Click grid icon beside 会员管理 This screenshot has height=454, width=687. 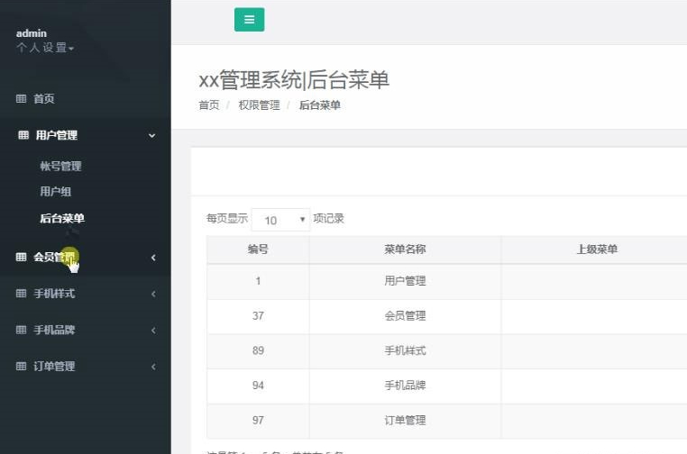click(21, 257)
